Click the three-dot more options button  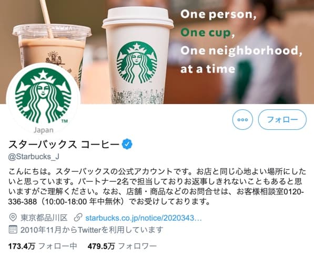242,119
